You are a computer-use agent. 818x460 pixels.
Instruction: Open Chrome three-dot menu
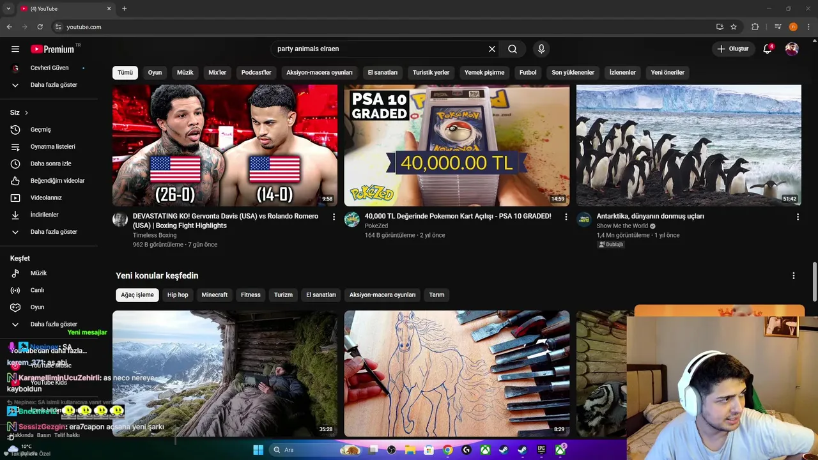coord(808,27)
